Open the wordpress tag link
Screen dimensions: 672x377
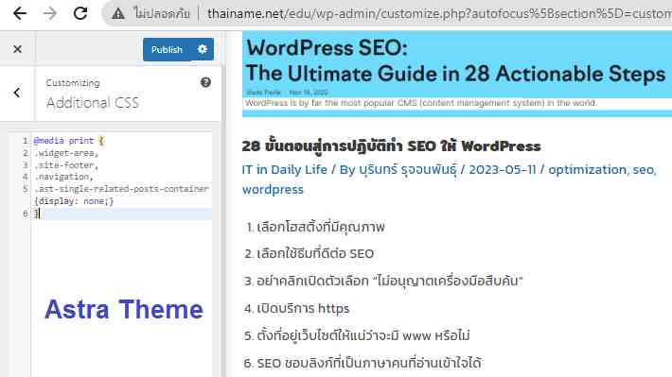click(273, 190)
